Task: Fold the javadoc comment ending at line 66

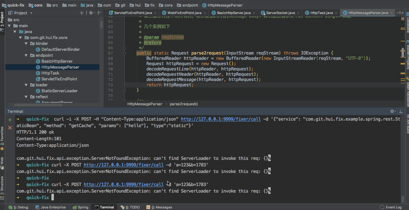Action: 124,48
